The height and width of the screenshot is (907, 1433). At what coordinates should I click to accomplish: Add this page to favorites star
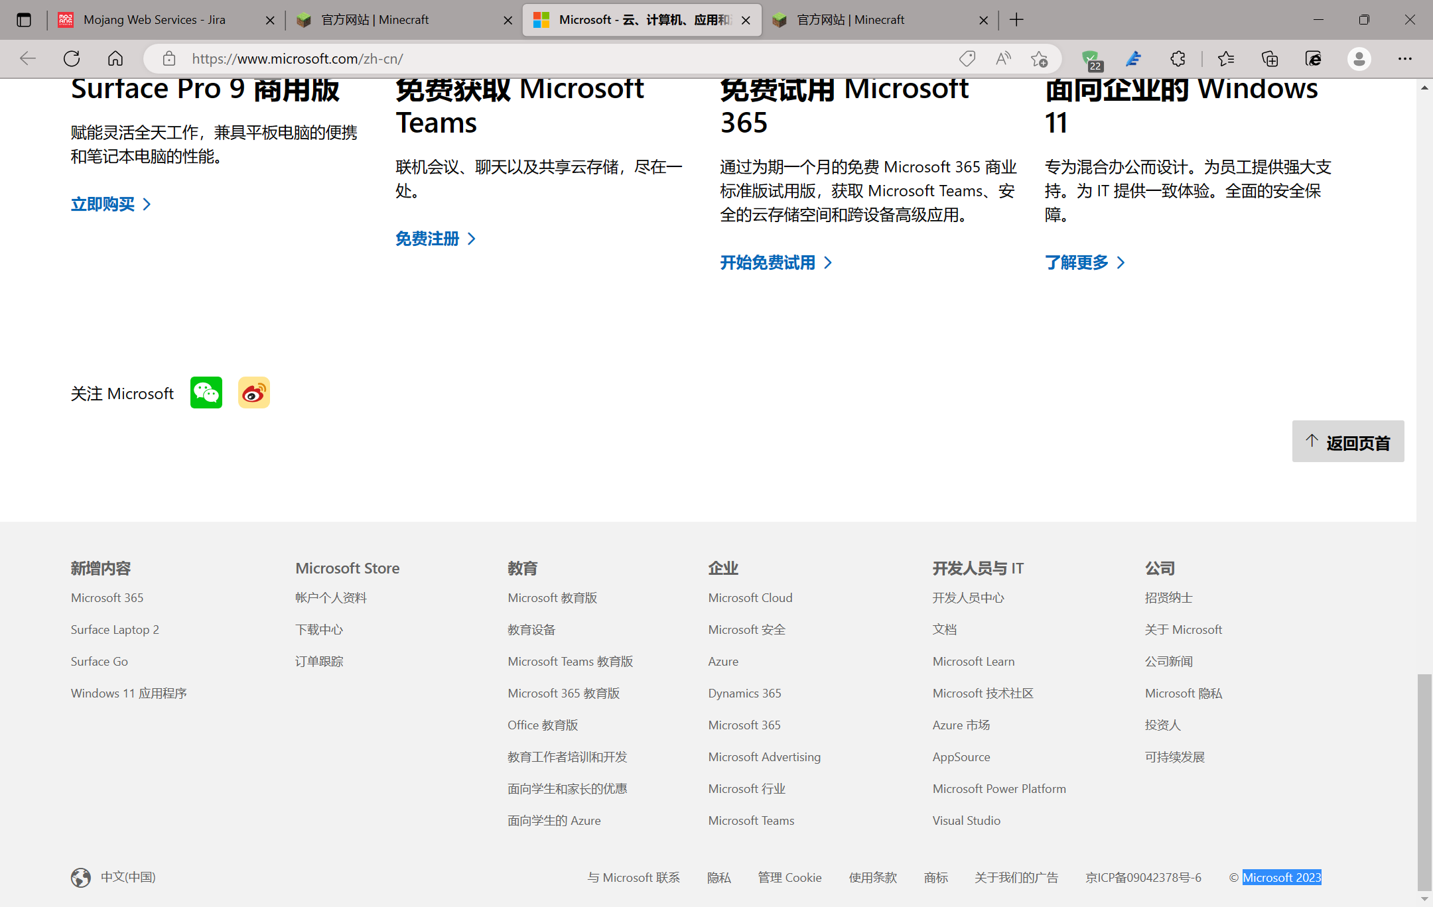click(x=1039, y=58)
